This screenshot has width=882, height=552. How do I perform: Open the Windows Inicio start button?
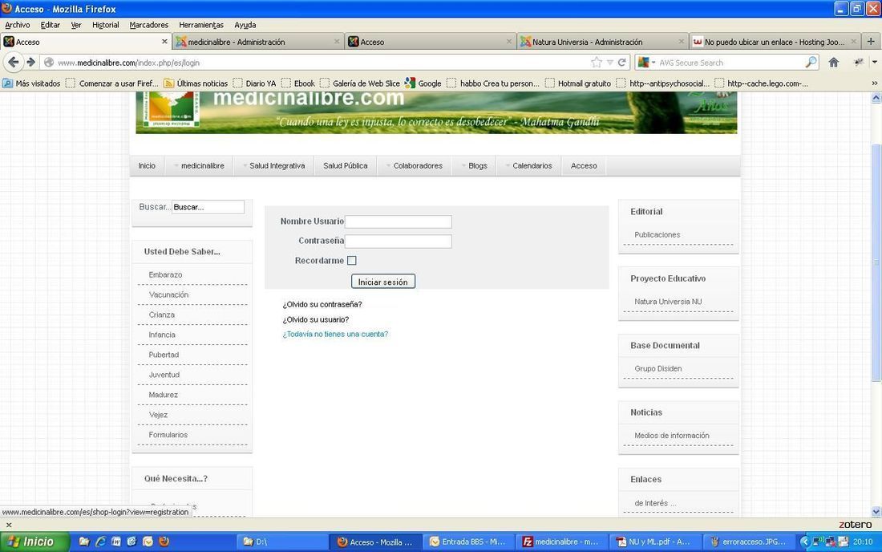click(x=34, y=542)
